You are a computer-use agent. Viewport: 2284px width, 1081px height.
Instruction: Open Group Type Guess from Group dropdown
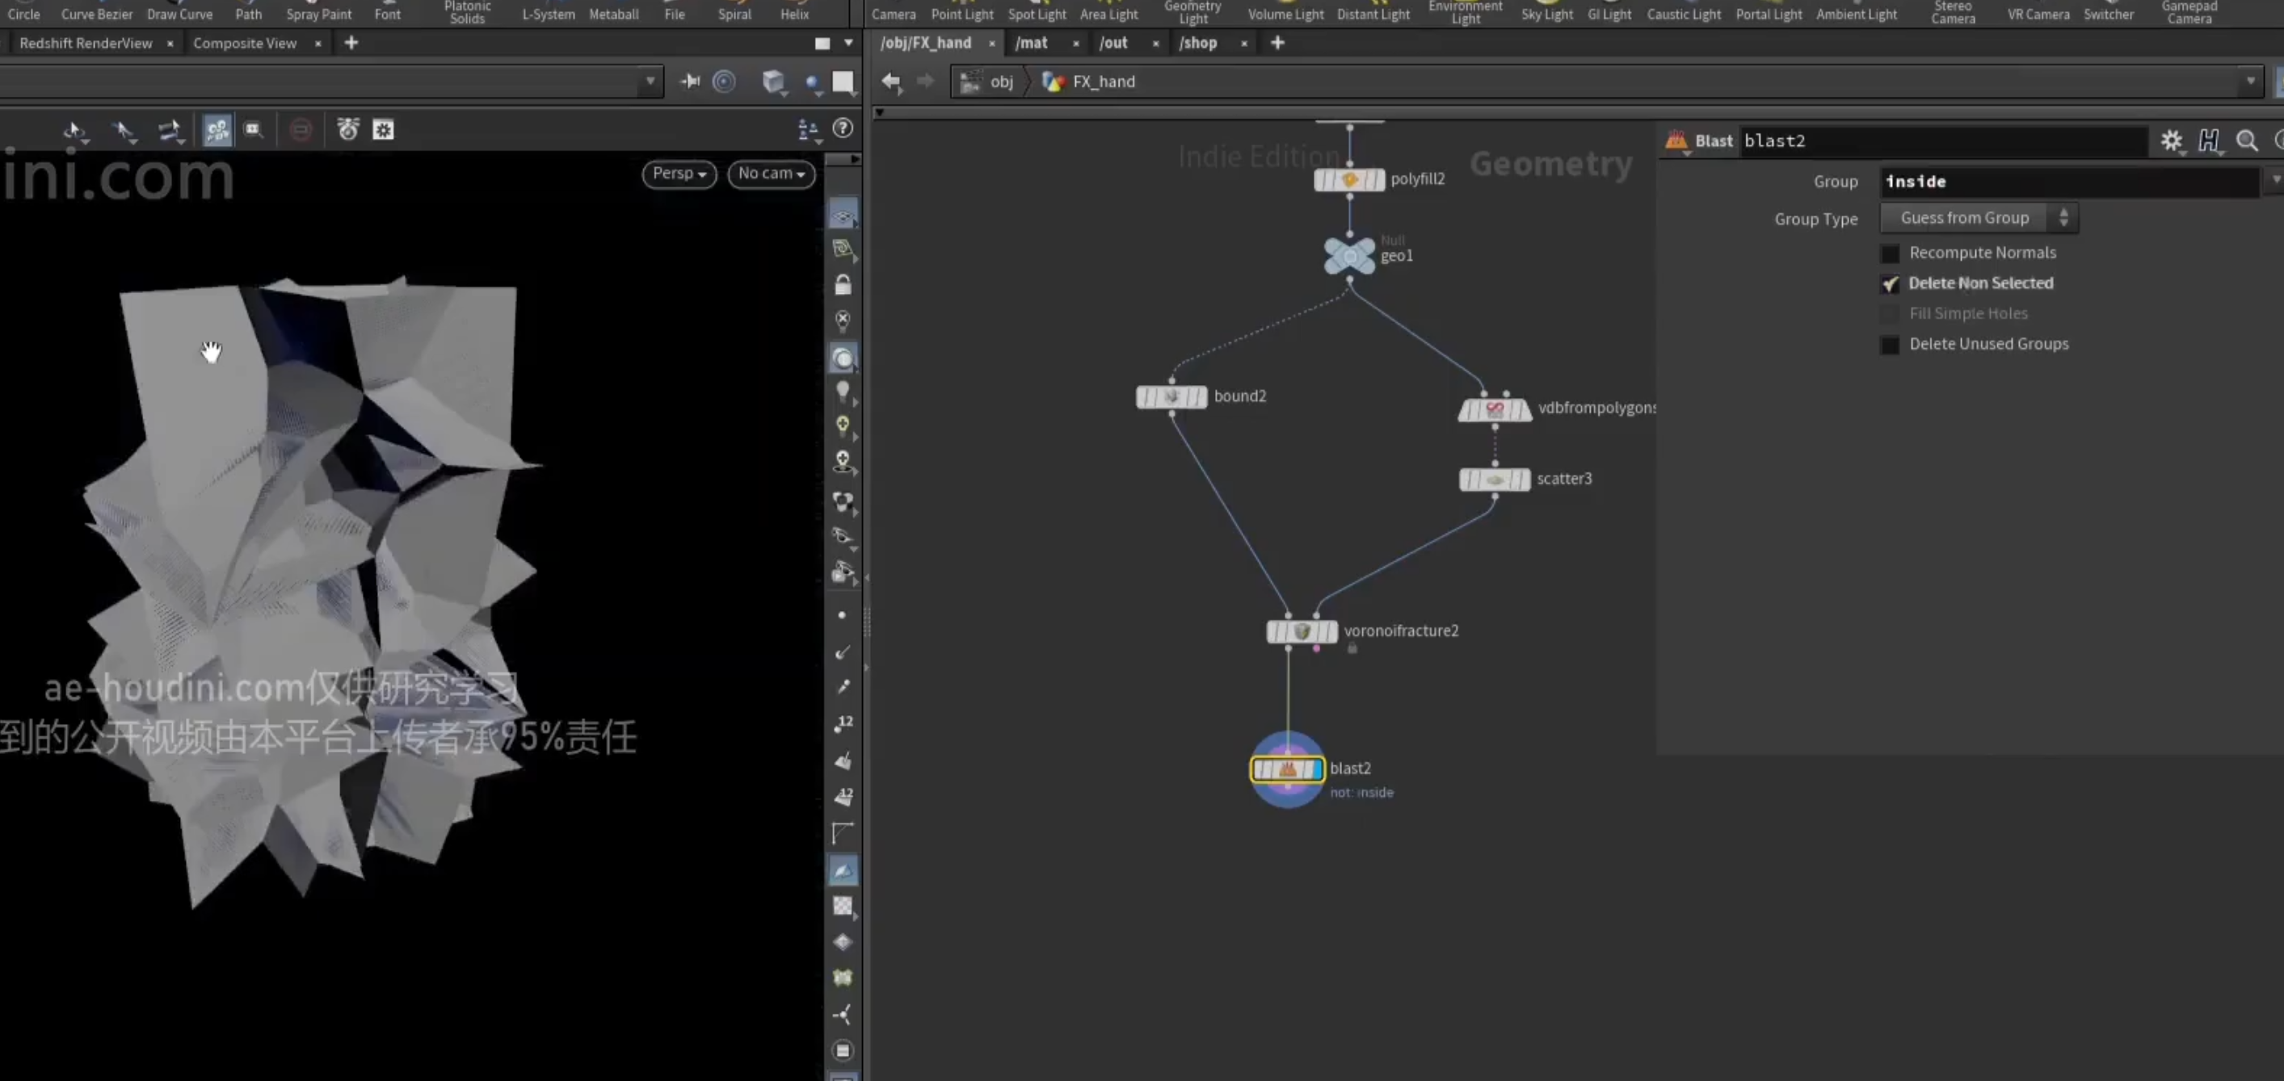tap(1978, 218)
